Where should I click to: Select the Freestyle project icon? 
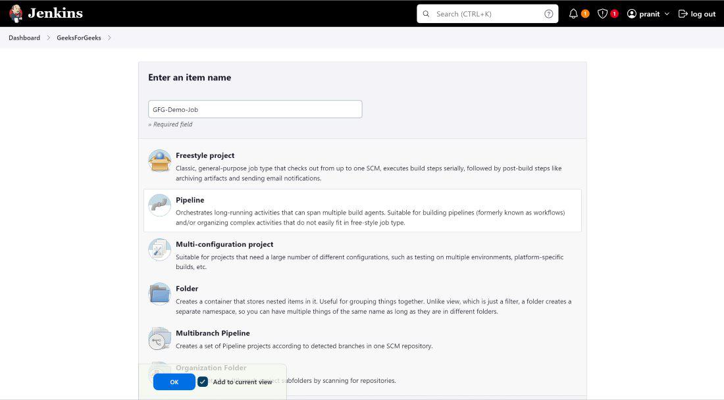click(x=159, y=161)
